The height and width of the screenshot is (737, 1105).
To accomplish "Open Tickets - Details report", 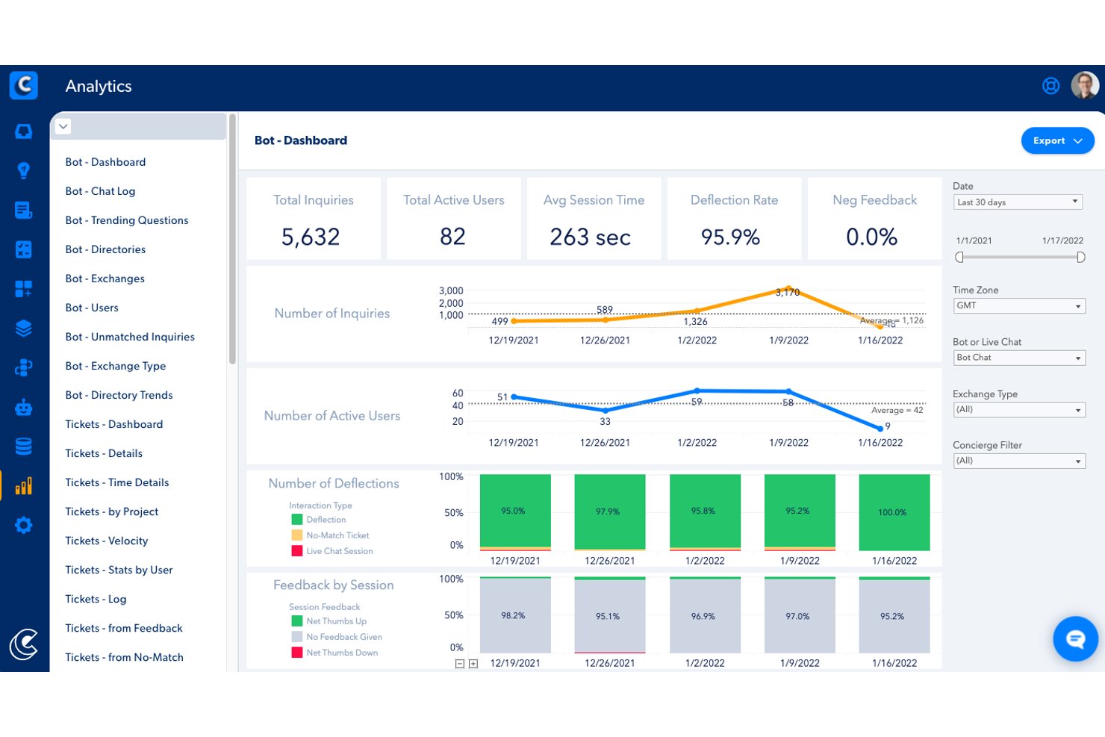I will pyautogui.click(x=104, y=453).
